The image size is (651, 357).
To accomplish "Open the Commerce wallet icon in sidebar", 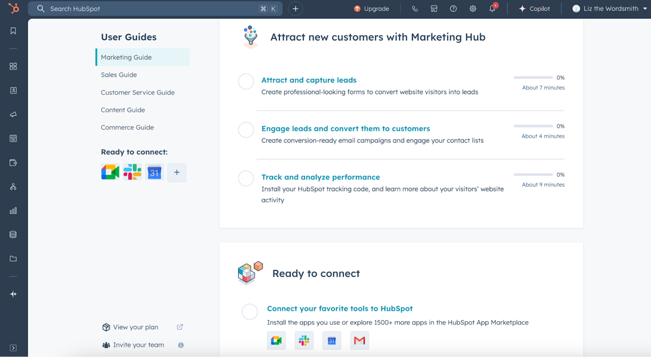I will (13, 162).
